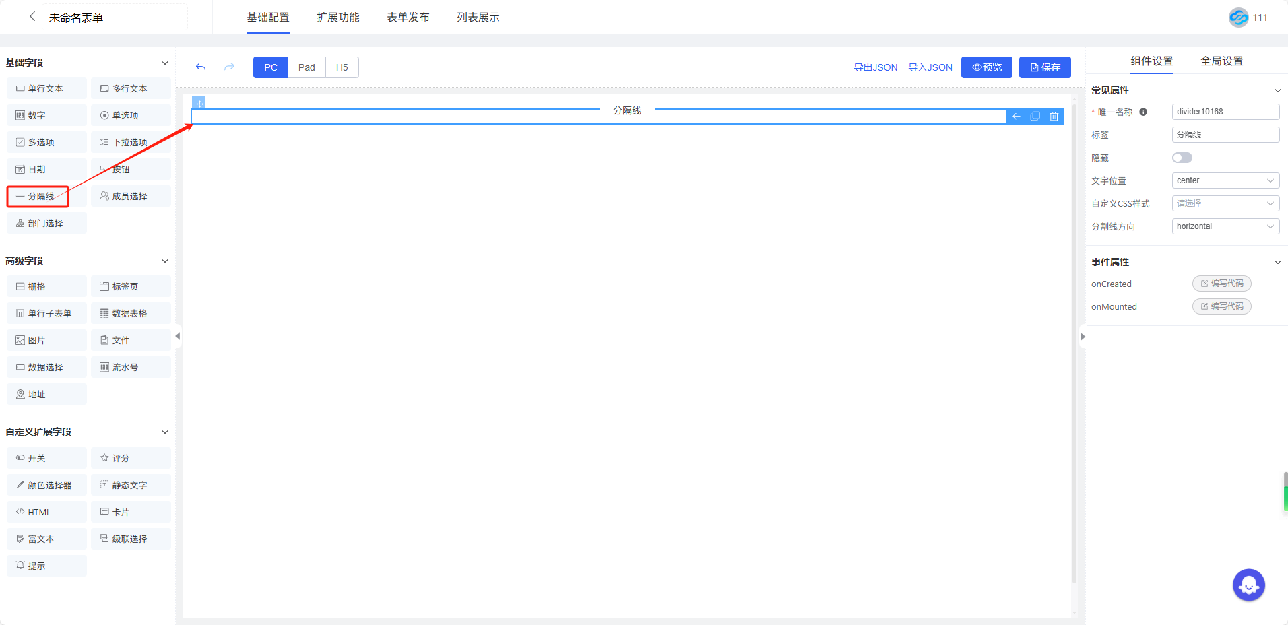
Task: Click the 导出JSON link
Action: [875, 67]
